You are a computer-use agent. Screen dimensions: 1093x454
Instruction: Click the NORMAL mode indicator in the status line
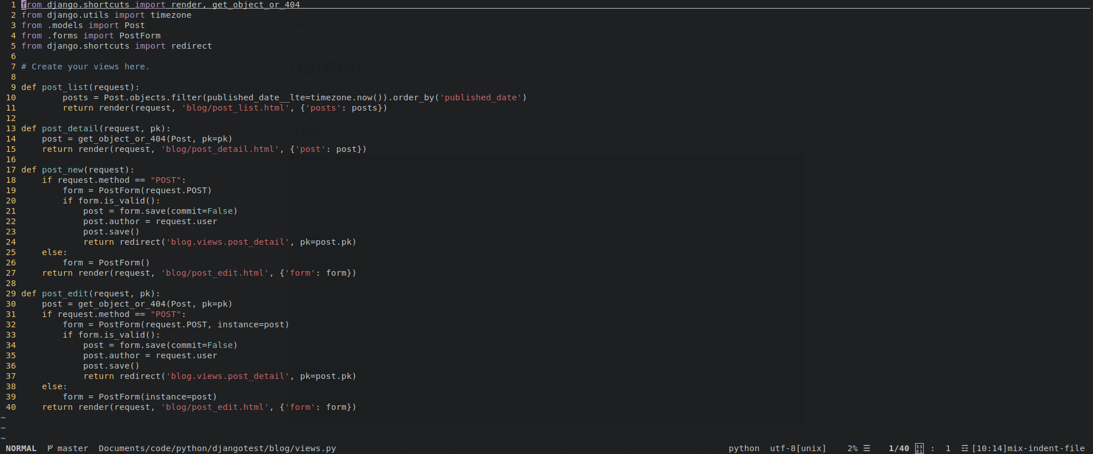tap(21, 448)
